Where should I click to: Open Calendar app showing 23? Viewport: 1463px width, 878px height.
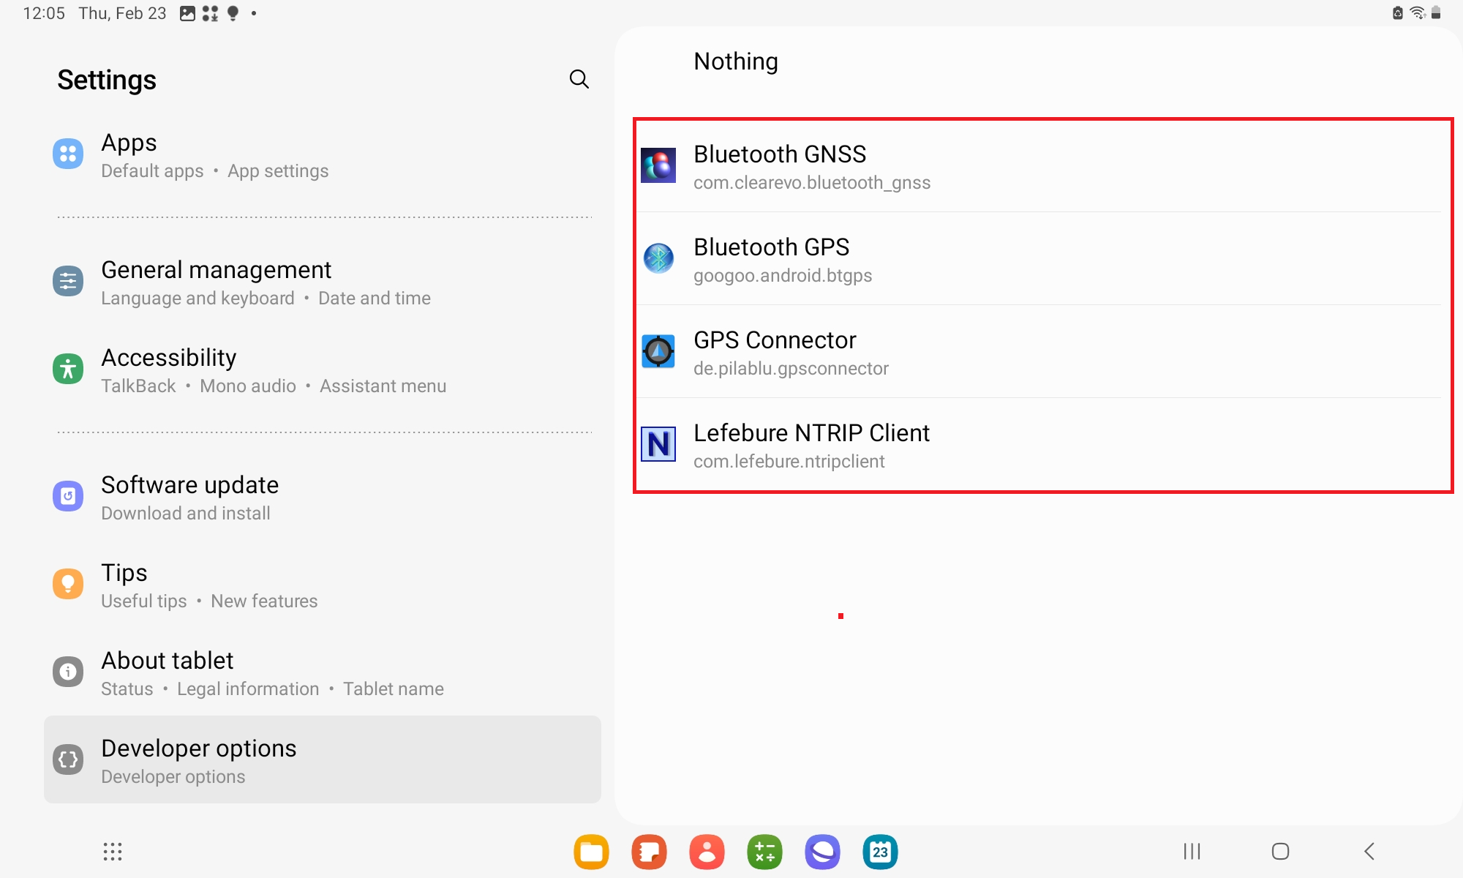[x=880, y=852]
